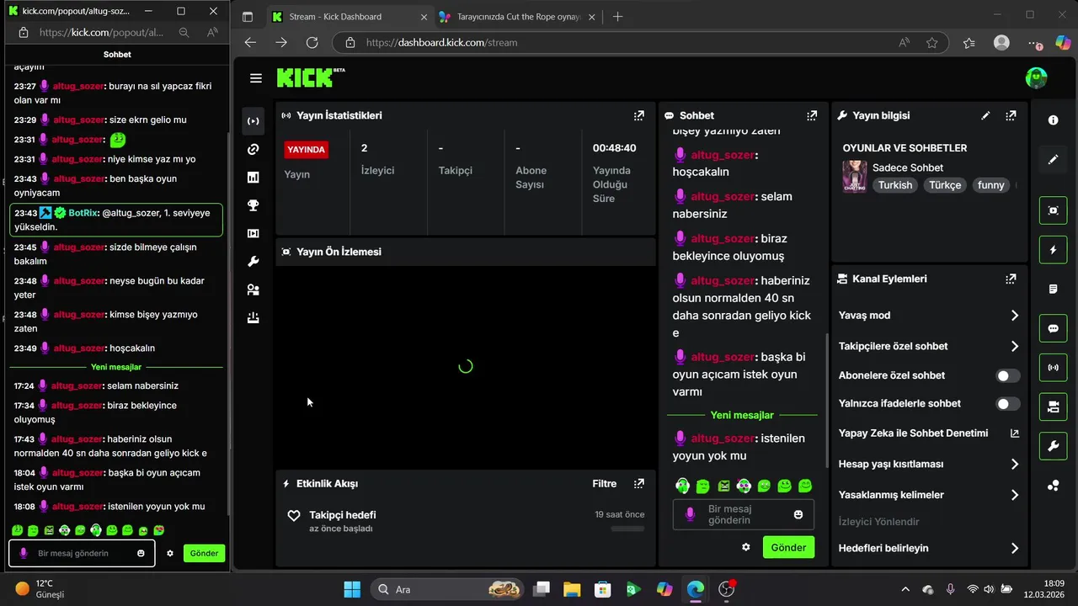Pop out the Etkinlik Akışı panel
Viewport: 1078px width, 606px height.
tap(639, 484)
